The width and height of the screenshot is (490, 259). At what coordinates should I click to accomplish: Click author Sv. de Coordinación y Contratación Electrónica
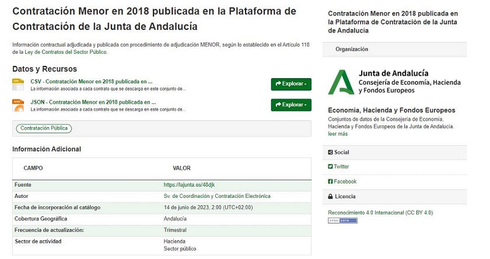coord(217,197)
